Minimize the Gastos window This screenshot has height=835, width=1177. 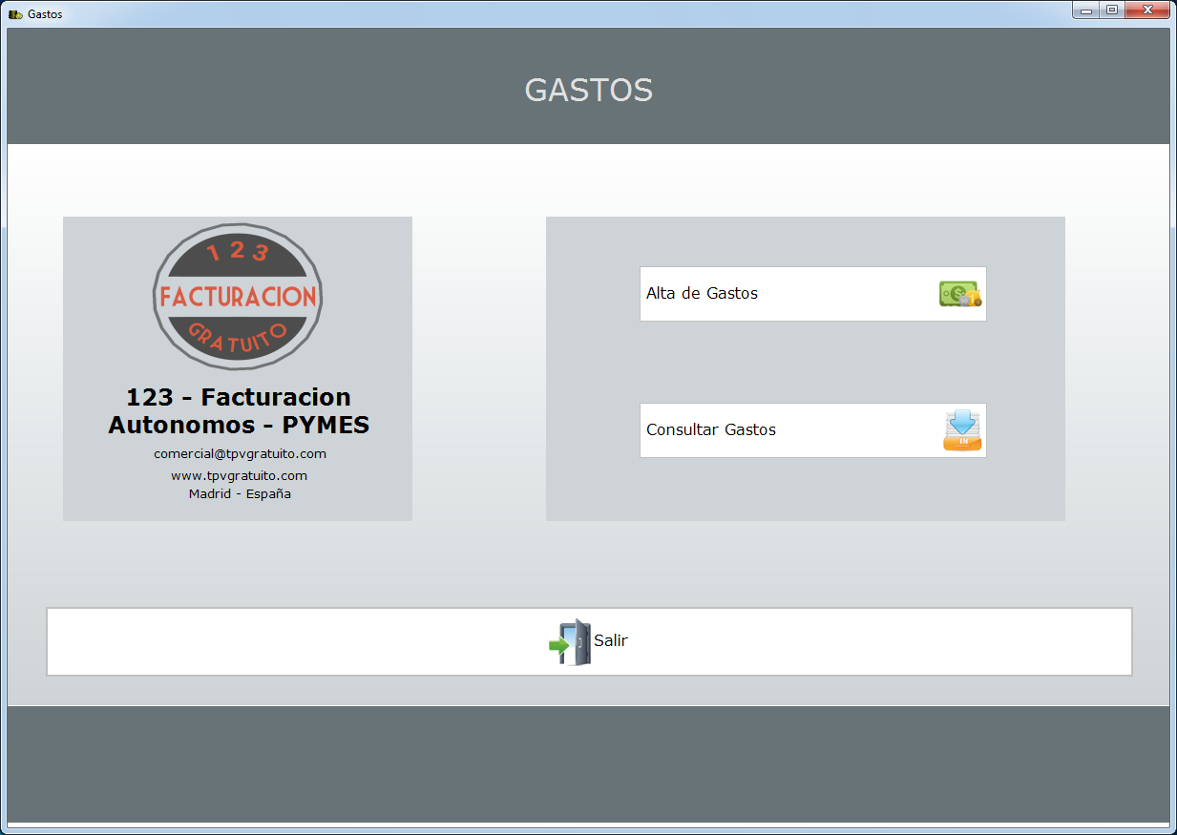1085,10
